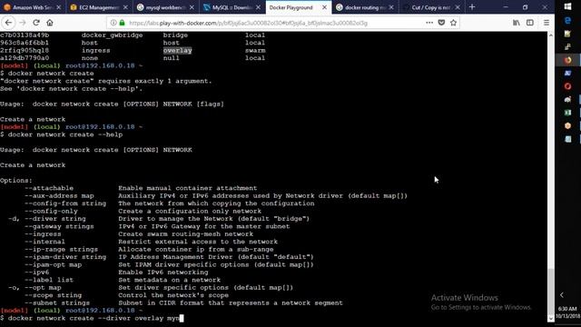The image size is (581, 327).
Task: Click the '--driver string' option text
Action: point(55,219)
